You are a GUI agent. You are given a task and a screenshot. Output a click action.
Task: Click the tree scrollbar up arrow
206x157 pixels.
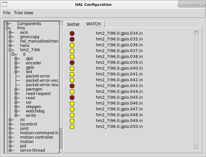coord(61,23)
